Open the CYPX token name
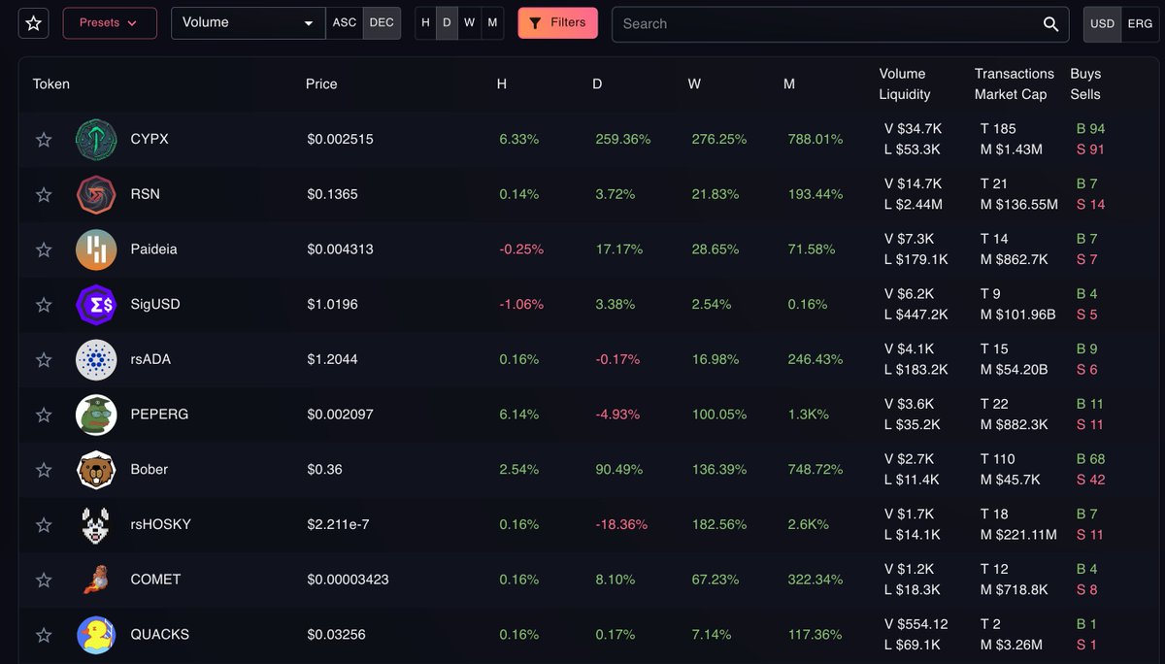 click(x=150, y=139)
